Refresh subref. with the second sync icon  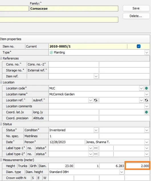(x=146, y=100)
